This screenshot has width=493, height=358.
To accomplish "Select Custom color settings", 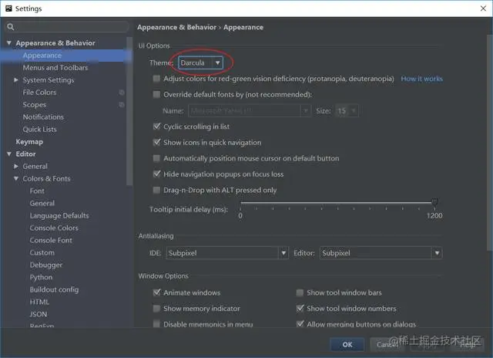I will 42,252.
